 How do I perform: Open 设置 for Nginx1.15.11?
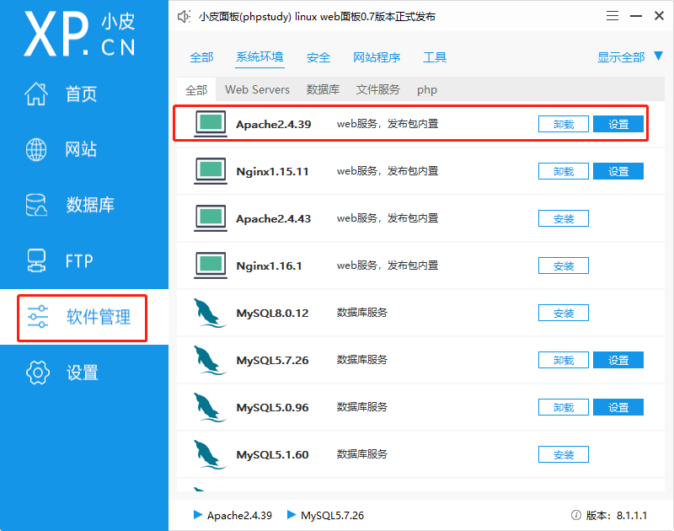[x=618, y=171]
